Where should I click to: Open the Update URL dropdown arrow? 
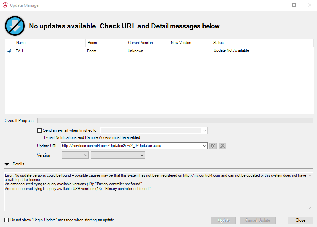pyautogui.click(x=205, y=146)
